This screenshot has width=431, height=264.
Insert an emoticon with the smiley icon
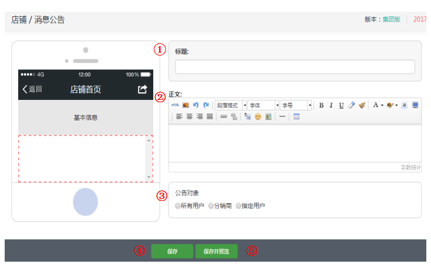257,117
